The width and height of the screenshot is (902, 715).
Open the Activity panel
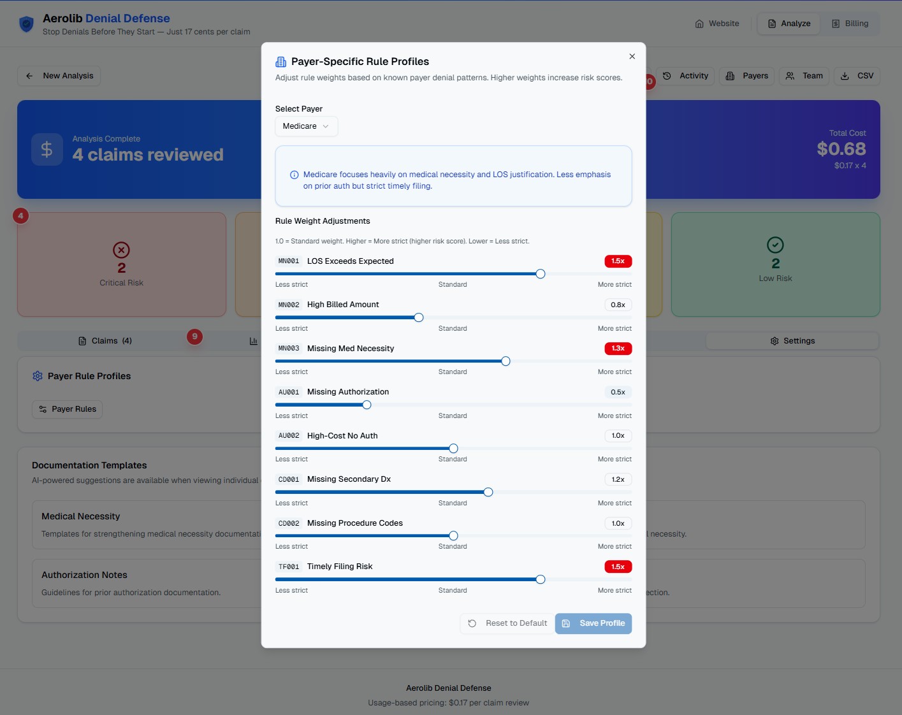[x=685, y=76]
